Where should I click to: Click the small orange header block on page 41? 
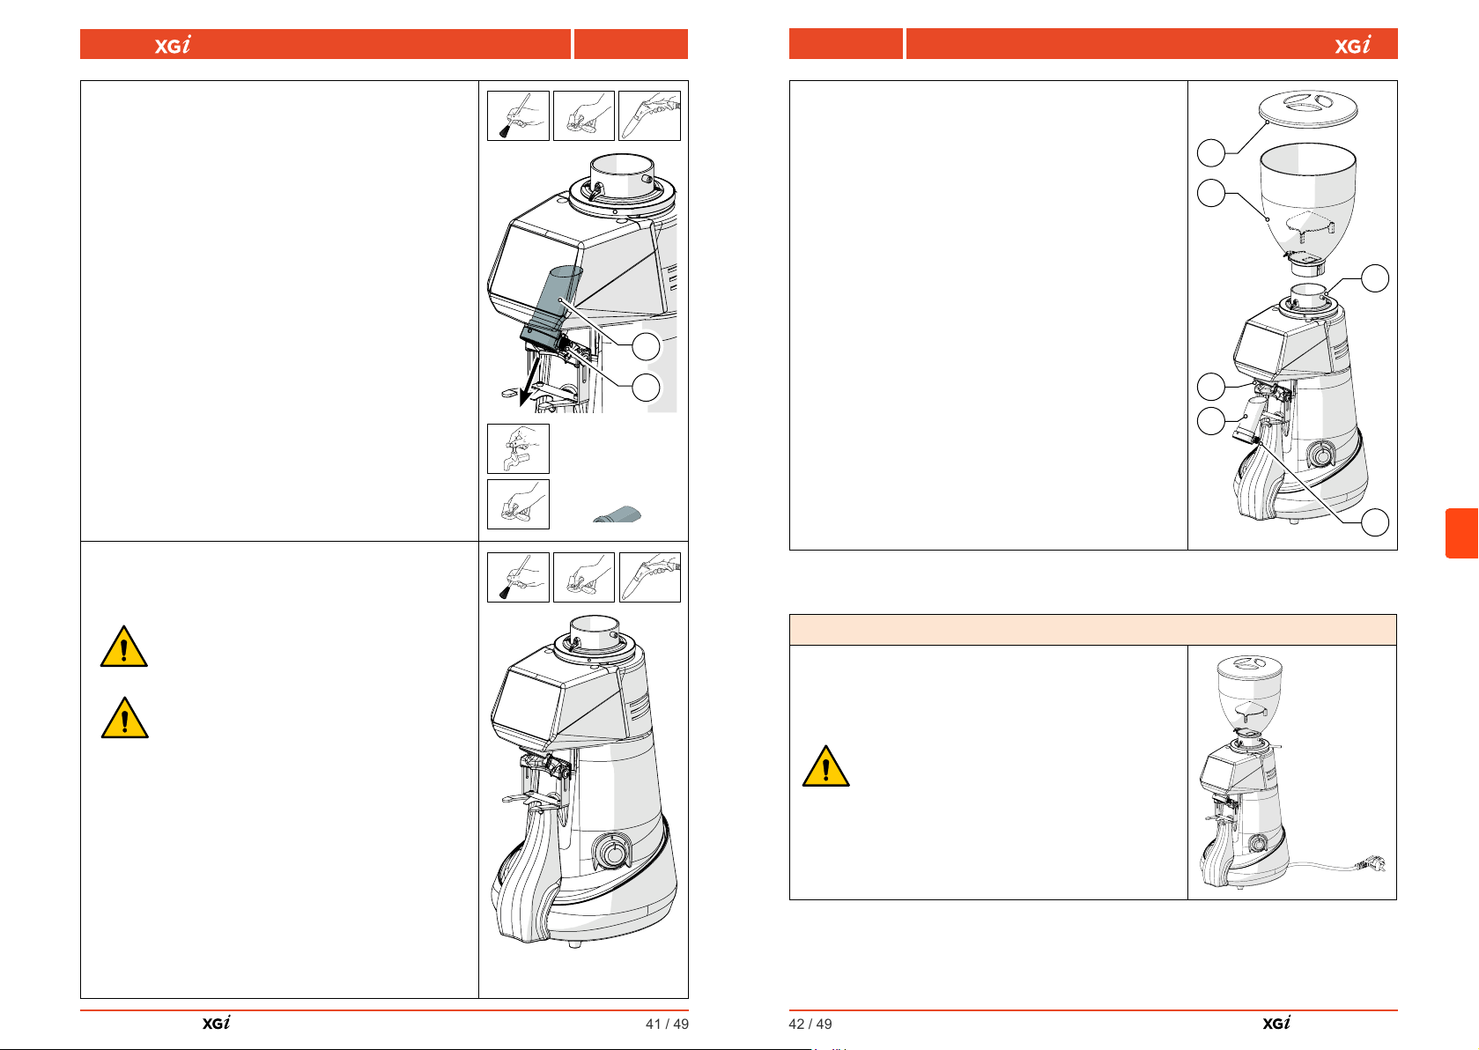click(631, 44)
